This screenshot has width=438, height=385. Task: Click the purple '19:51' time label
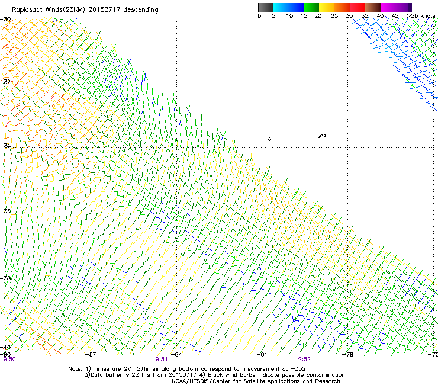(160, 360)
